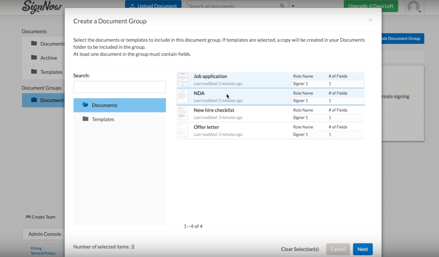
Task: Expand the search options dropdown arrow
Action: 293,6
